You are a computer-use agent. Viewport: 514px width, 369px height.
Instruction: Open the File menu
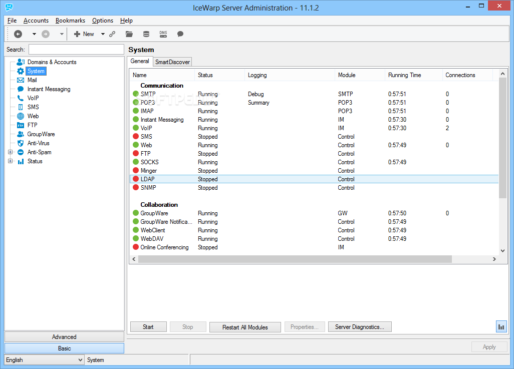[12, 21]
